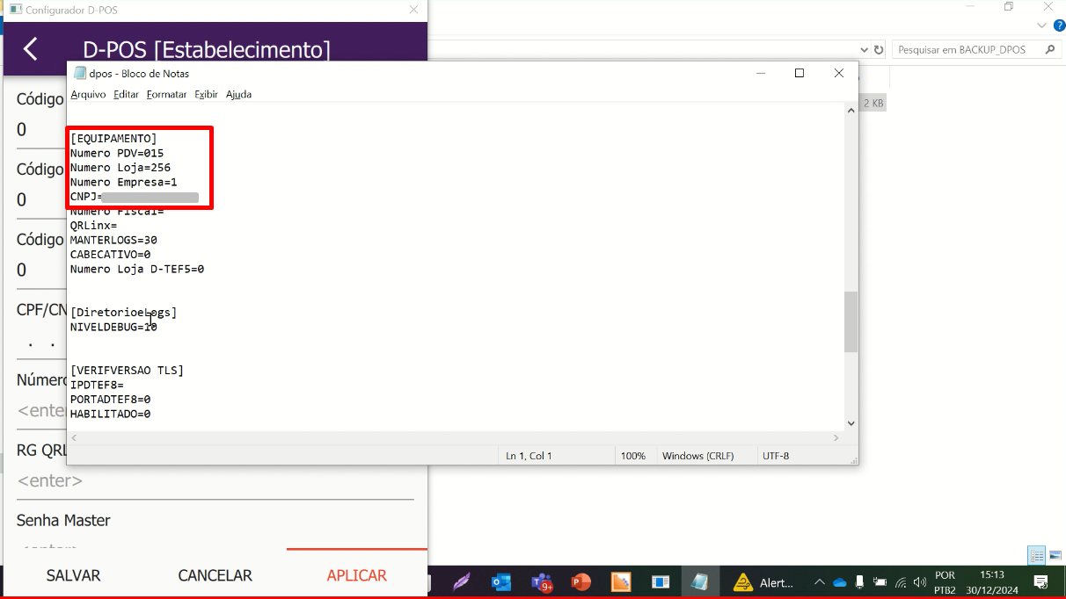Click the [EQUIPAMENTO] line in Notepad
Image resolution: width=1066 pixels, height=599 pixels.
pyautogui.click(x=113, y=138)
